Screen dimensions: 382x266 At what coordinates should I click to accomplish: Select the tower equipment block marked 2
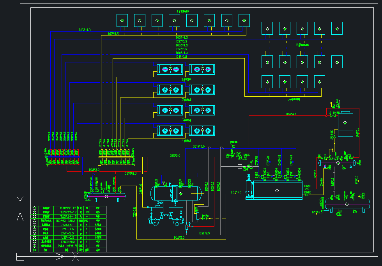click(x=345, y=124)
